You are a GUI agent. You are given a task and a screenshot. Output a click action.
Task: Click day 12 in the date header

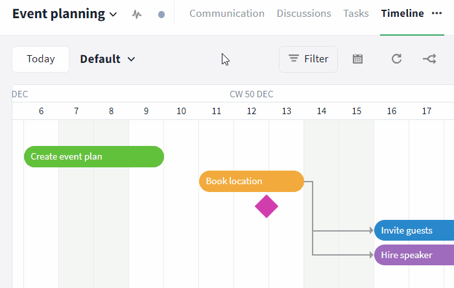pos(251,111)
